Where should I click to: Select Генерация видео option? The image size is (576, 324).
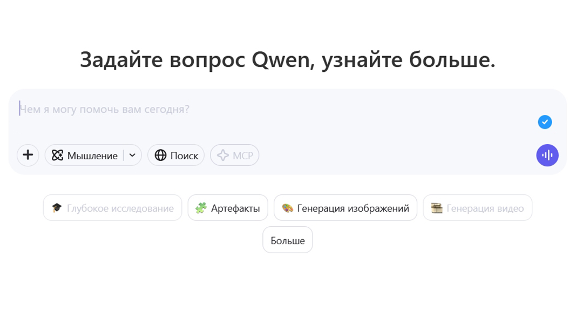[x=478, y=208]
